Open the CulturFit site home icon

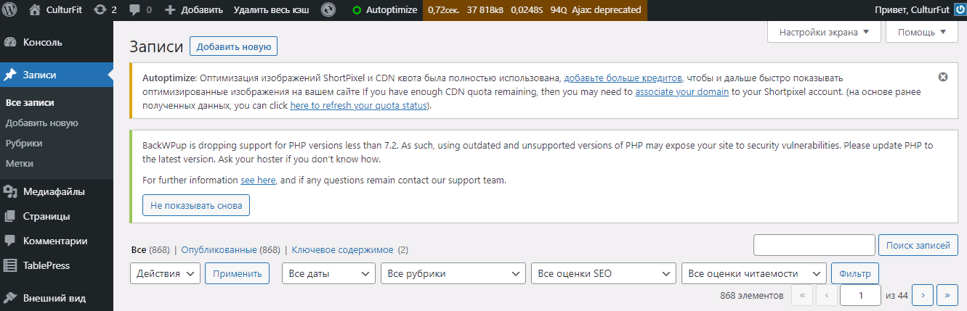[35, 10]
